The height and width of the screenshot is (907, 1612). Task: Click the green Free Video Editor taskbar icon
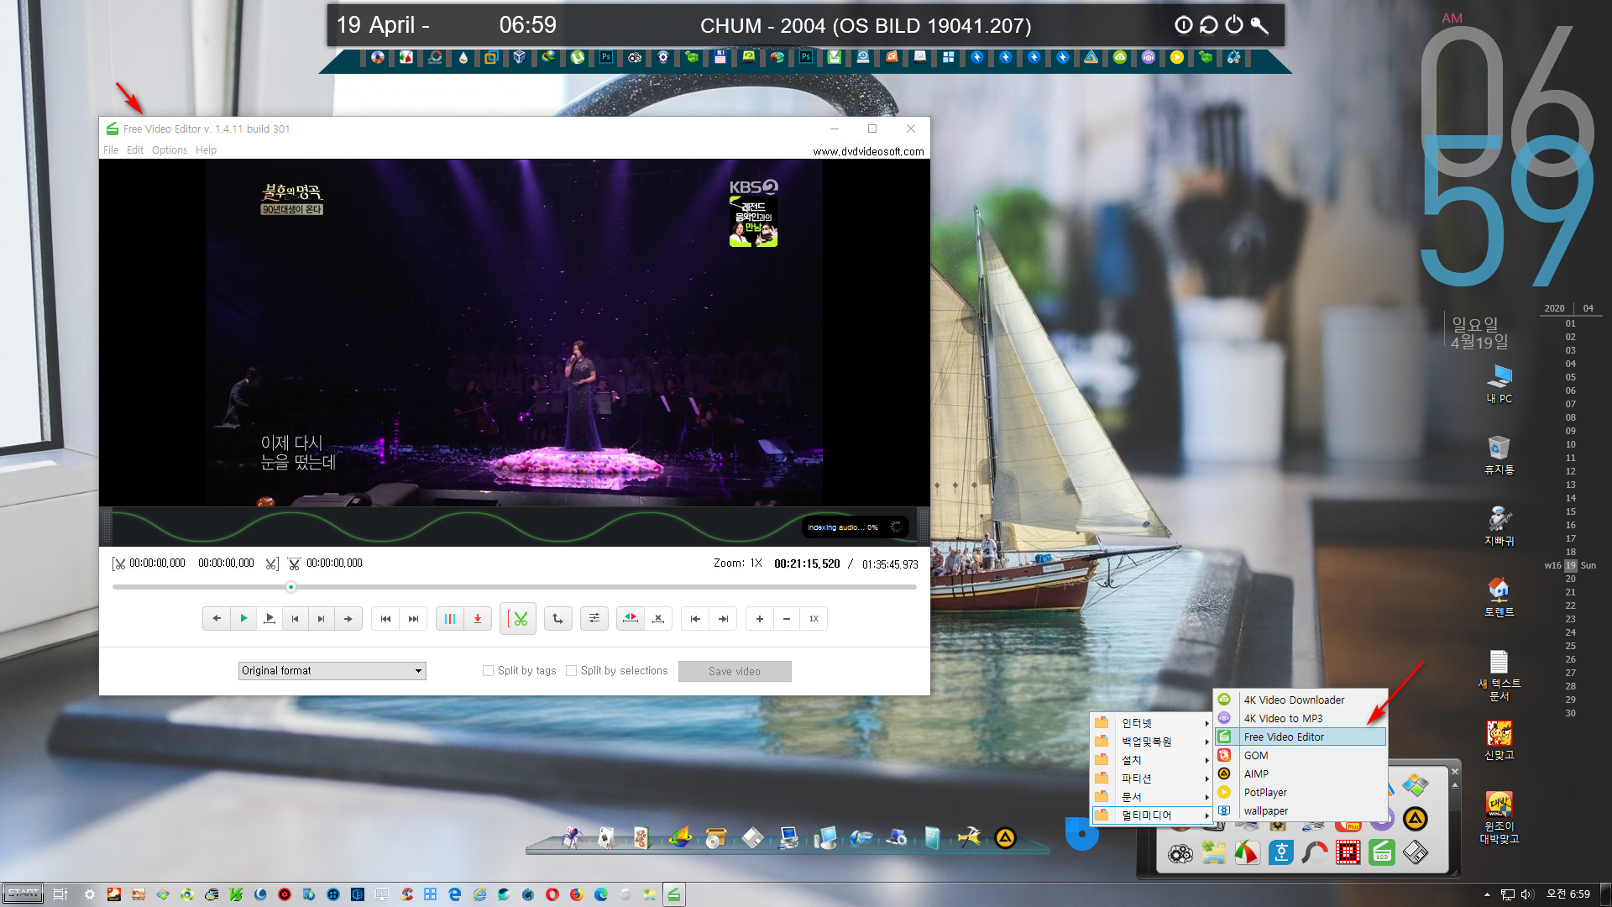click(673, 894)
